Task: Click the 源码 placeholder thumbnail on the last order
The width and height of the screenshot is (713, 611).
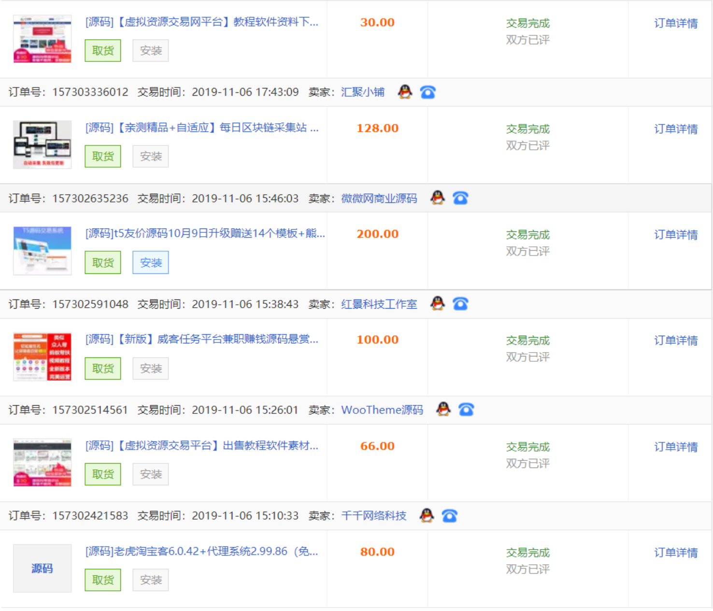Action: 42,568
